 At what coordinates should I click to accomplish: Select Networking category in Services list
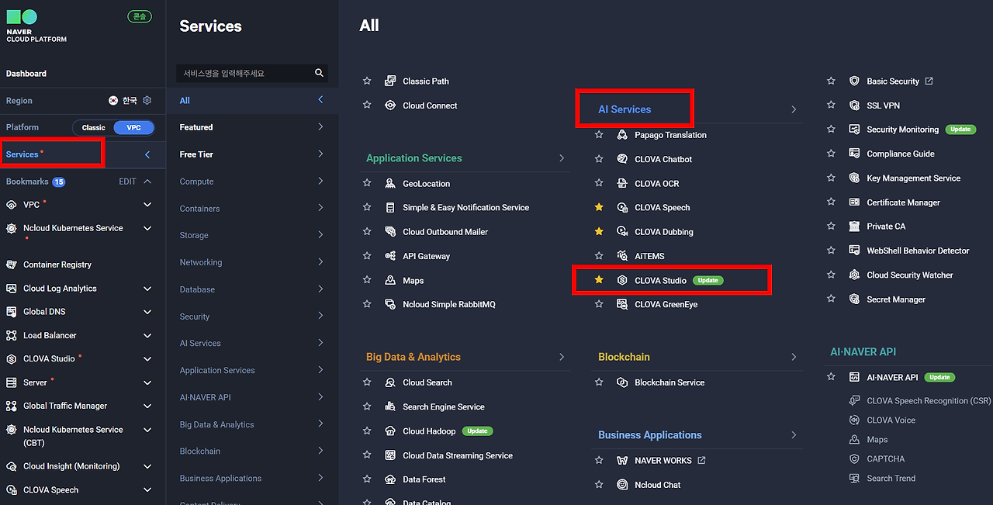pyautogui.click(x=201, y=262)
